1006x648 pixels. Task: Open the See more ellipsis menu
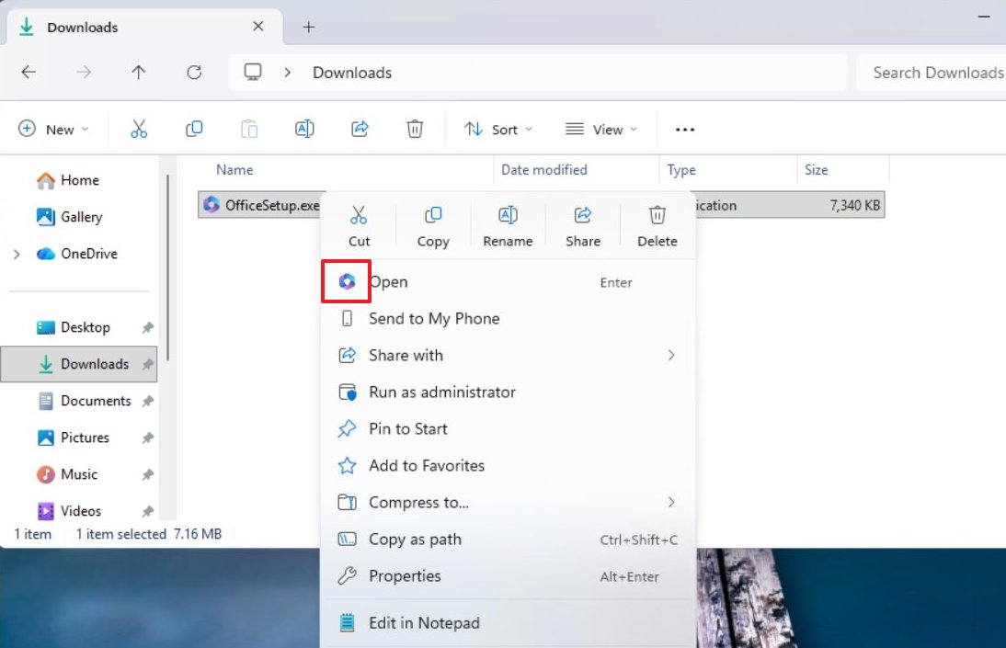(x=684, y=129)
